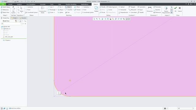196x110 pixels.
Task: Open the View ribbon tab
Action: [59, 4]
